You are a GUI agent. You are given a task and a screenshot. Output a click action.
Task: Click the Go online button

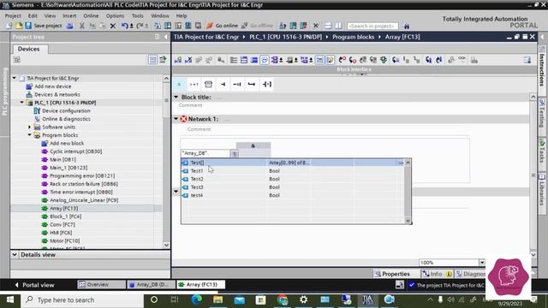point(222,26)
